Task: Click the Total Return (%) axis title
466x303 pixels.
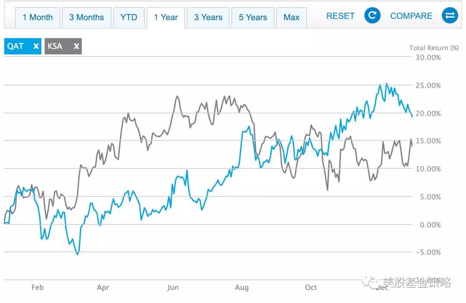Action: pyautogui.click(x=434, y=48)
